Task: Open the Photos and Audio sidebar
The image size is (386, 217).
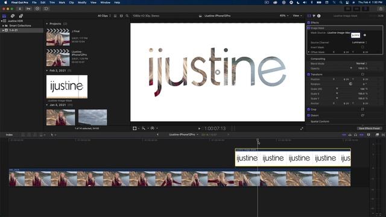Action: tap(13, 16)
